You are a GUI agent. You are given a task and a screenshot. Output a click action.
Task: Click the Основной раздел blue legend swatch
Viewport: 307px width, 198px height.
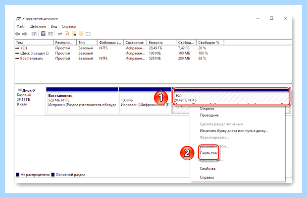[52, 175]
